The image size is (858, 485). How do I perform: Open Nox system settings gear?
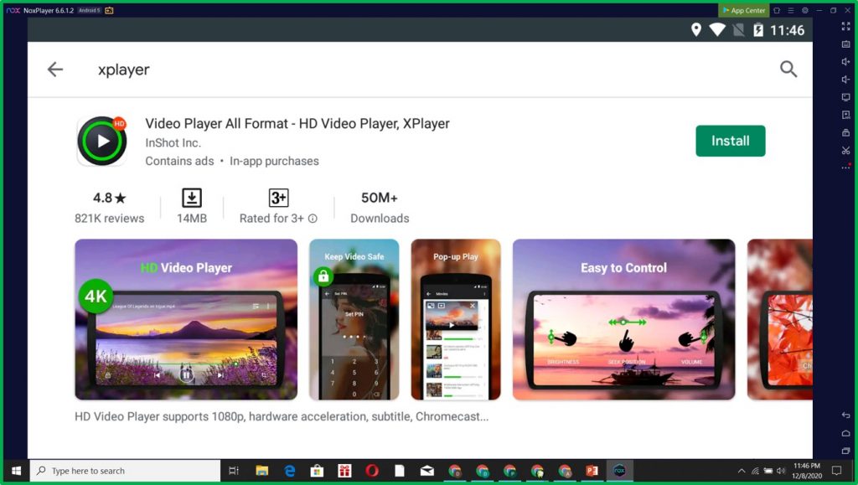pos(805,10)
